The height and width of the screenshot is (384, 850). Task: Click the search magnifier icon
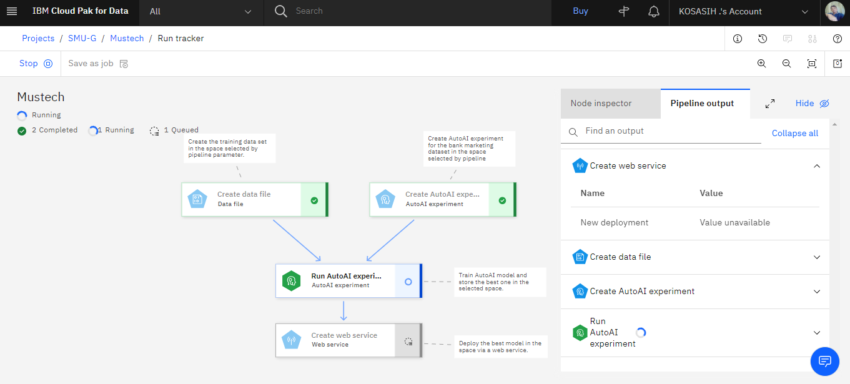tap(281, 11)
